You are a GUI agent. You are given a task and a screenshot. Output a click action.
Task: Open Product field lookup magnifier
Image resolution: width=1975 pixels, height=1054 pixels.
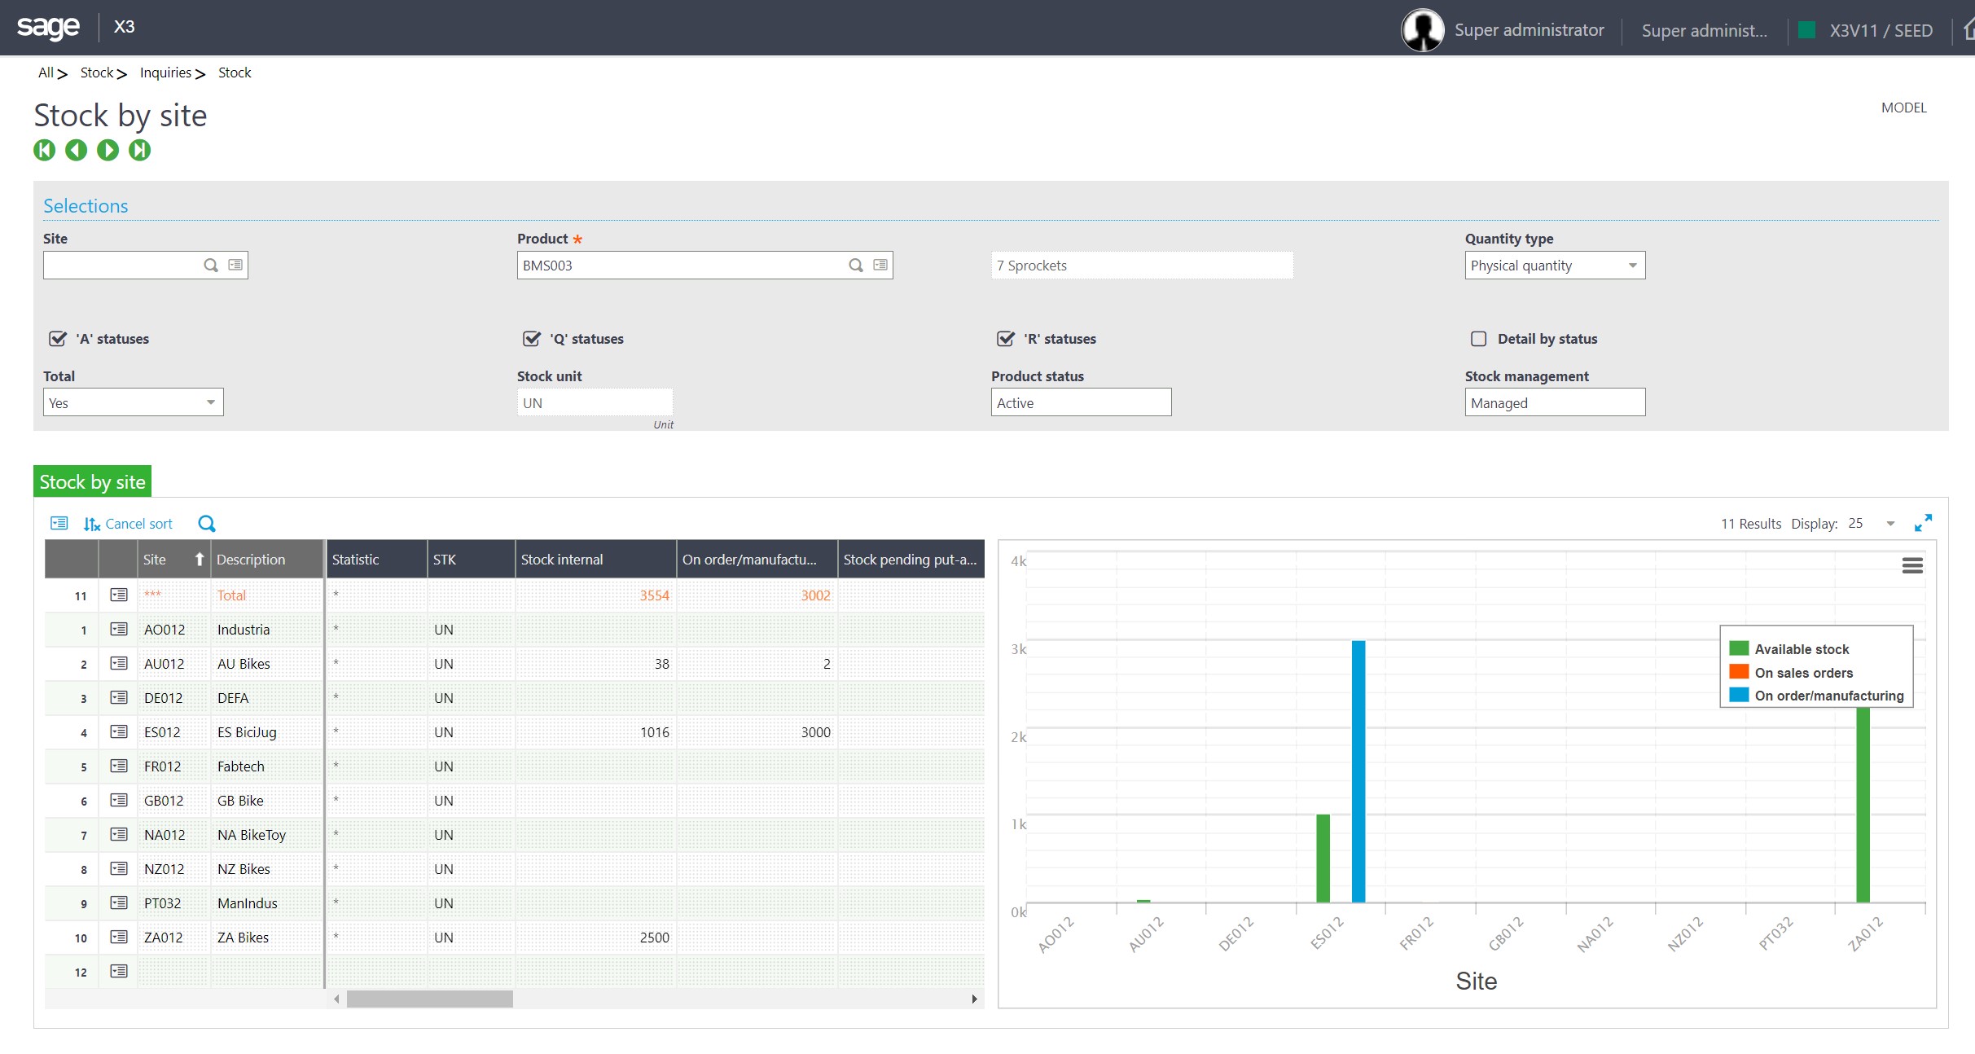856,266
